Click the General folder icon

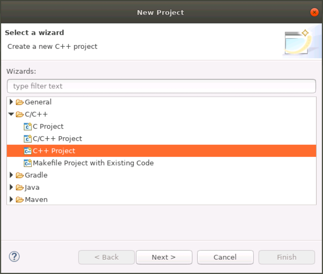click(x=20, y=102)
